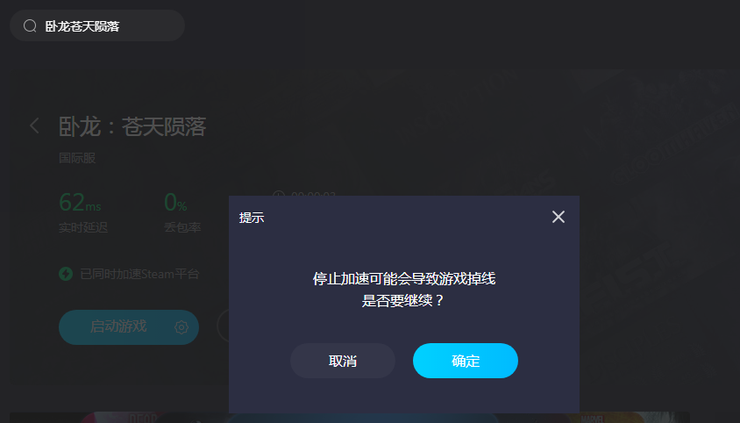Click the green lightning bolt icon
This screenshot has height=423, width=740.
[66, 274]
